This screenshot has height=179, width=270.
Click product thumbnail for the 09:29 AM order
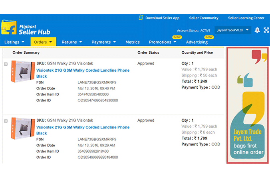23,128
